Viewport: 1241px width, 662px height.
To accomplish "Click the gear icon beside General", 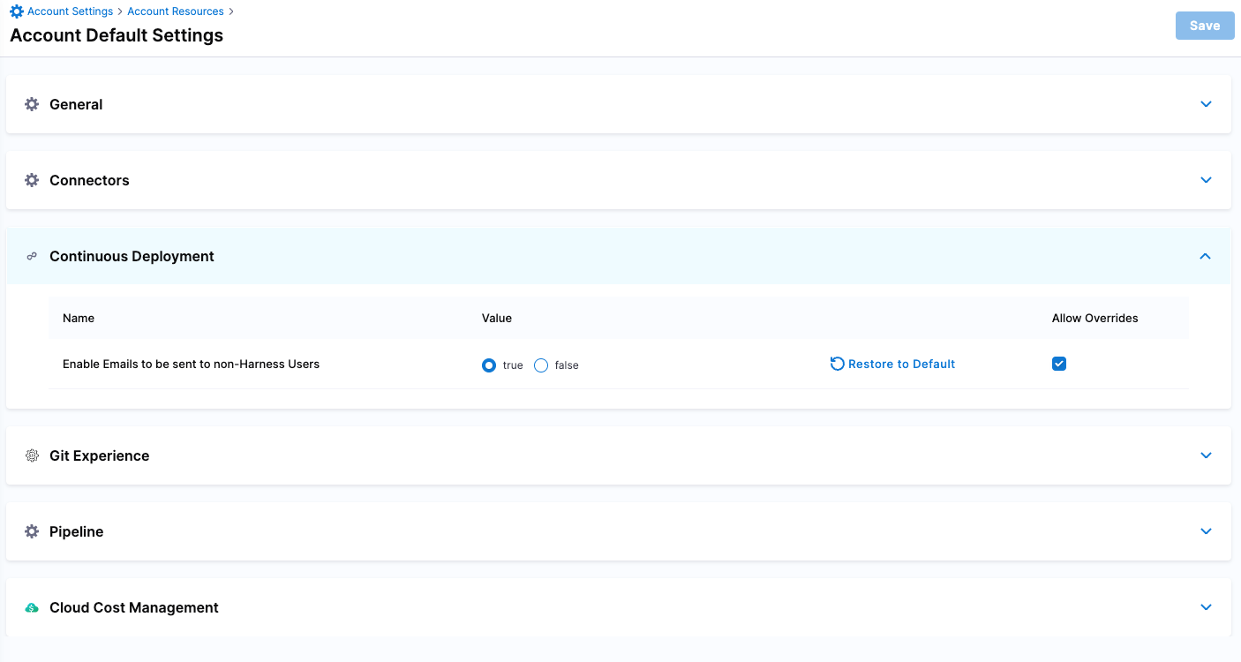I will click(x=32, y=104).
